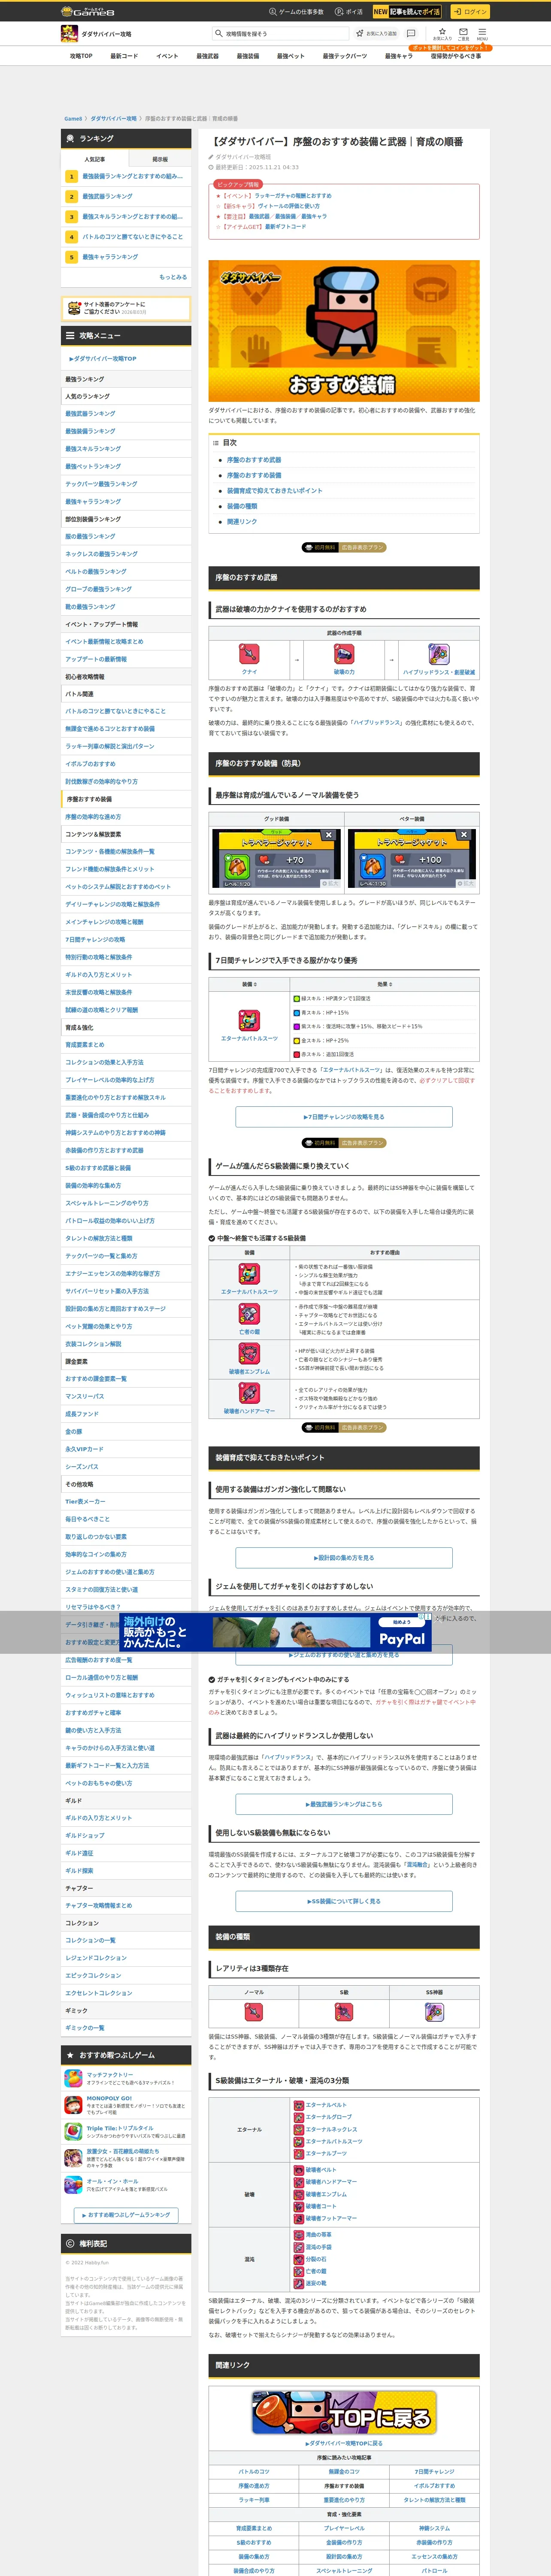Click the MONOPOLY GO! app icon
This screenshot has width=551, height=2576.
click(x=73, y=2104)
